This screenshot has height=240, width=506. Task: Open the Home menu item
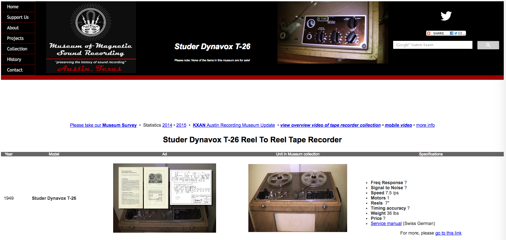pos(18,7)
